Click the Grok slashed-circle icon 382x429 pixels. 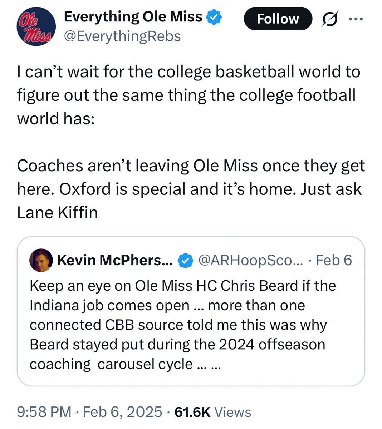click(326, 19)
